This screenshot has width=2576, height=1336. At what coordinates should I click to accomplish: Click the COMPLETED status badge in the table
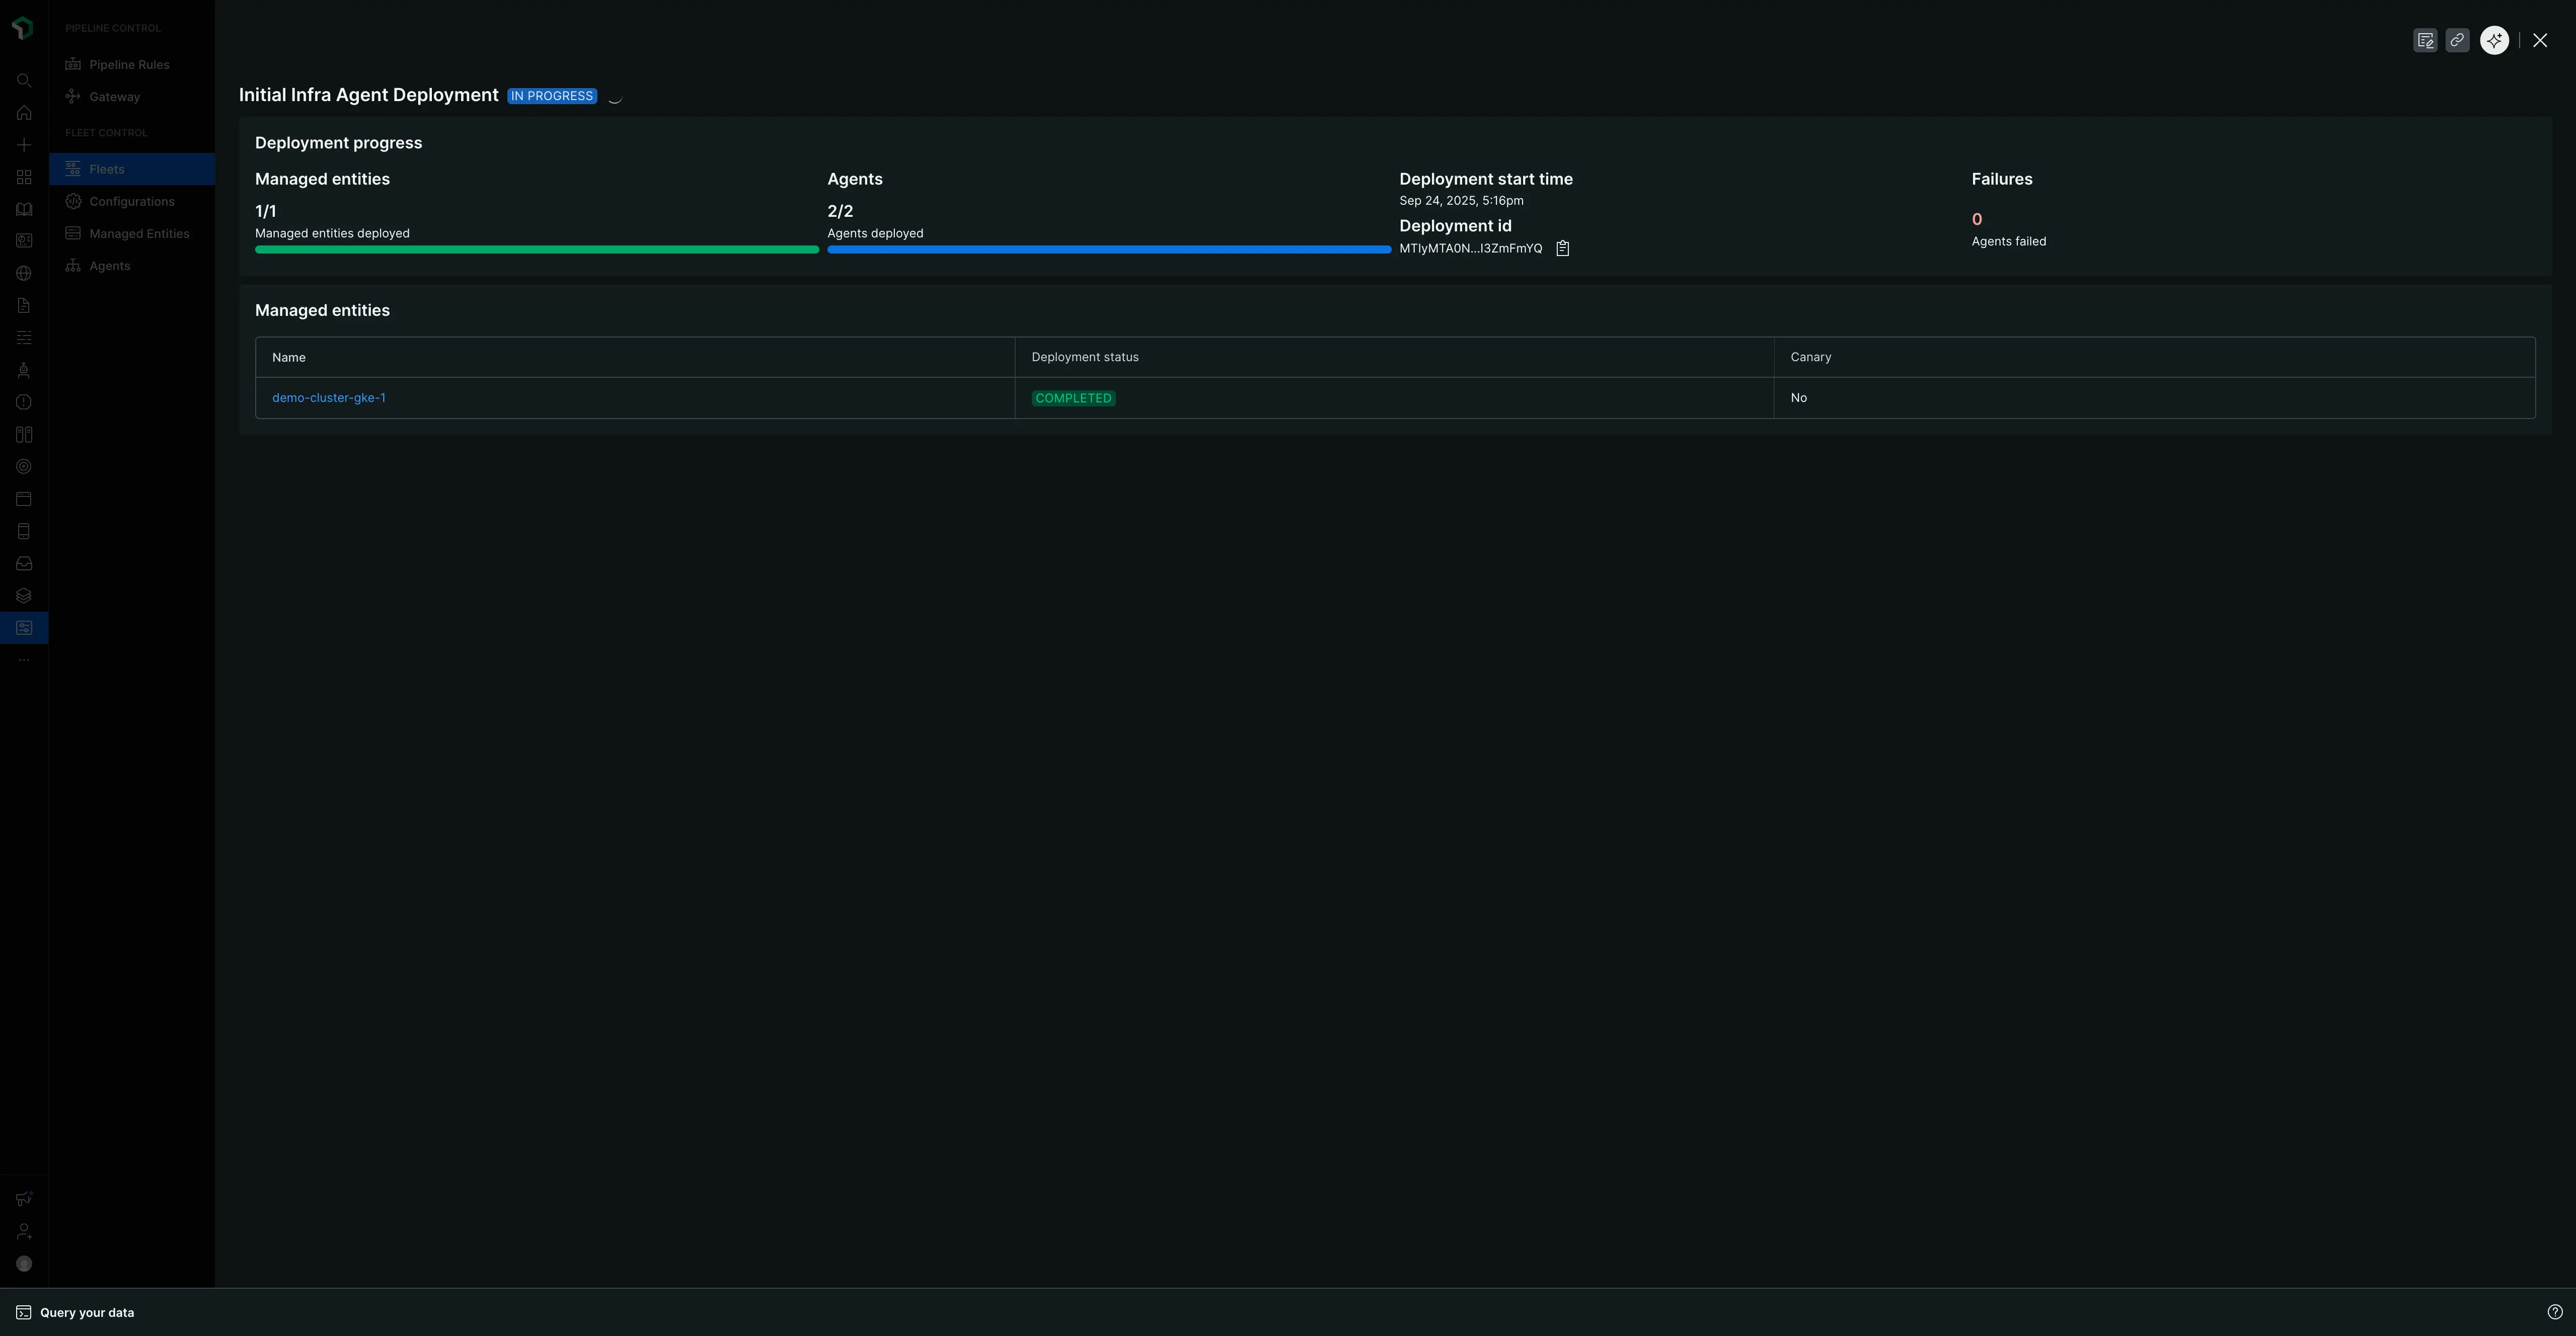coord(1073,398)
